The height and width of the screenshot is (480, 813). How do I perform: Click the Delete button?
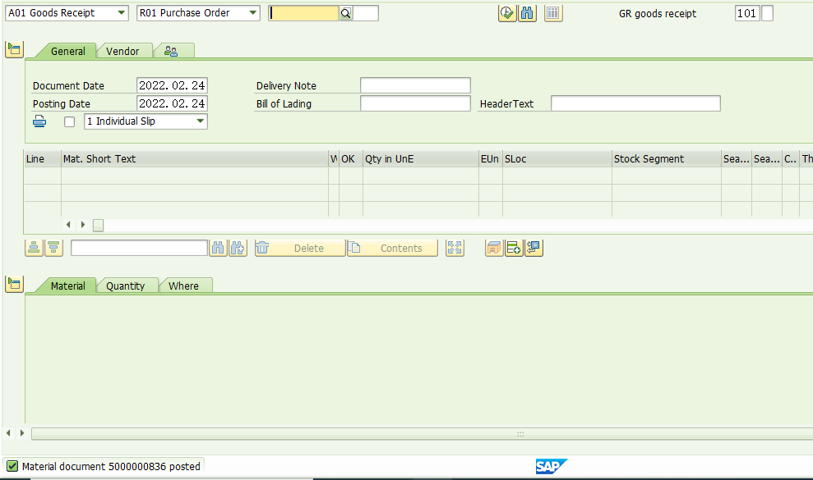click(x=300, y=248)
